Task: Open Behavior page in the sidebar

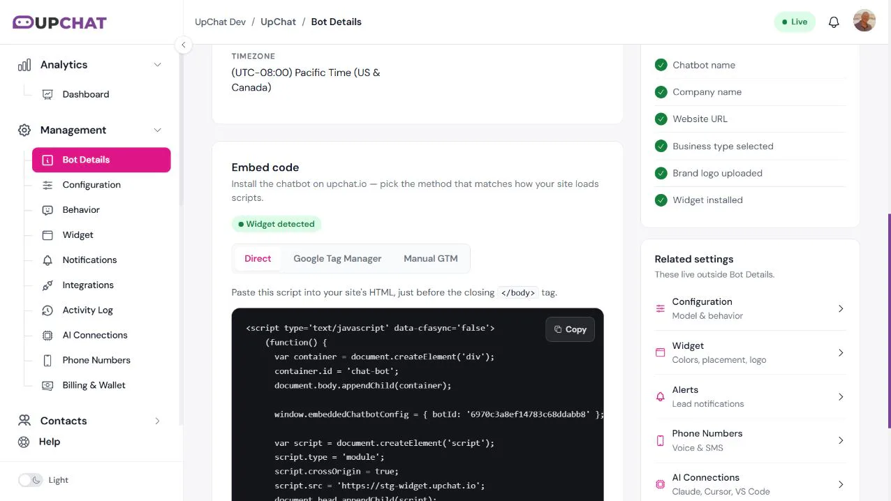Action: click(81, 210)
